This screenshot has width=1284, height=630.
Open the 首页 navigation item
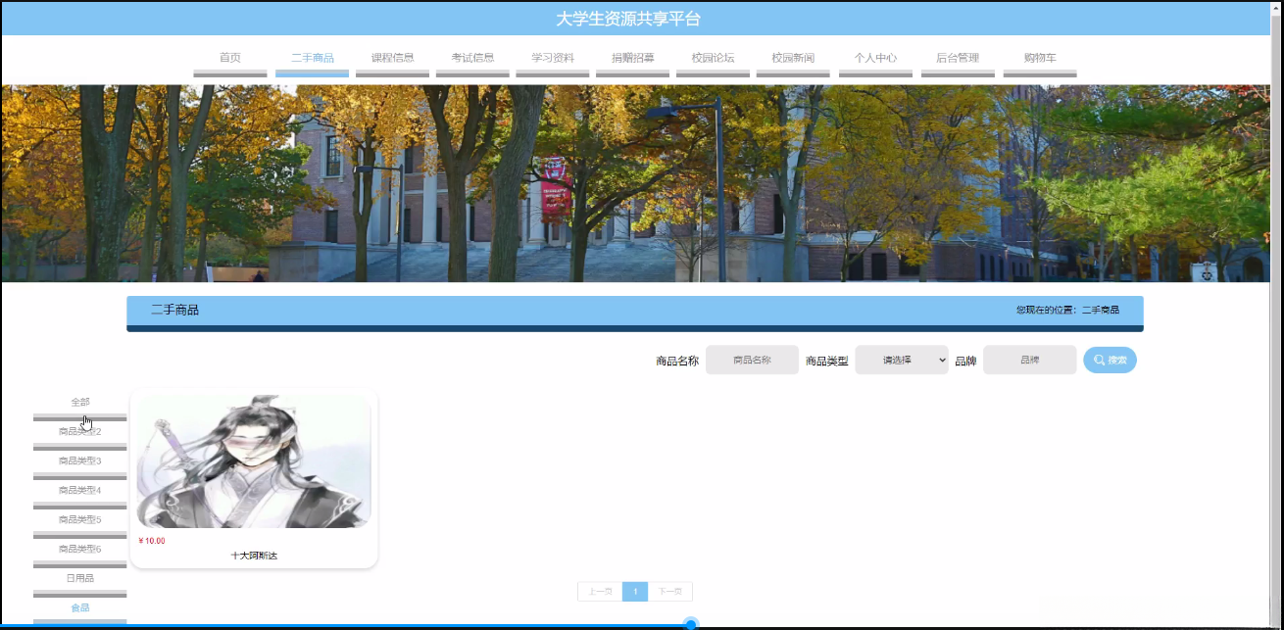[230, 57]
